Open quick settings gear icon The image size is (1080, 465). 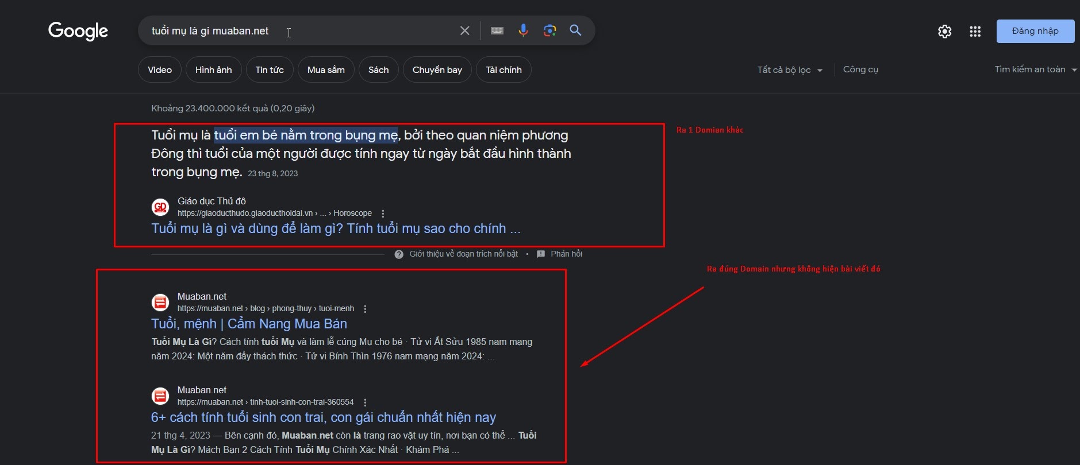tap(945, 32)
